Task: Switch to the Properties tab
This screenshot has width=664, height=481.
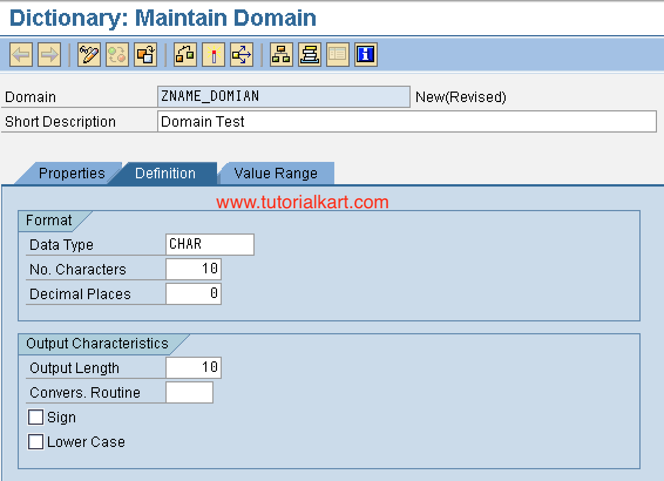Action: (71, 174)
